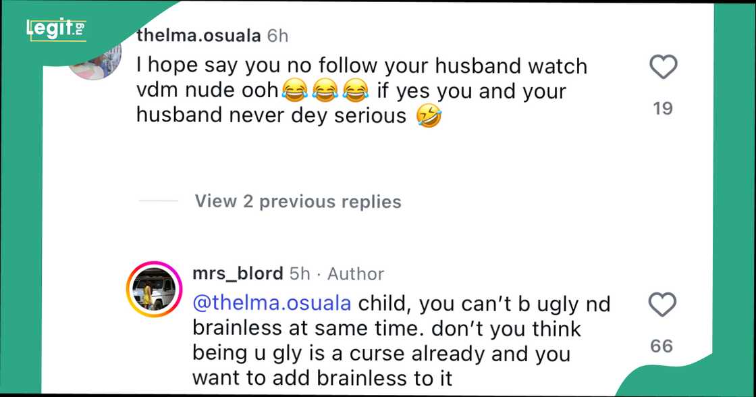Show the 19 likes on thelma's comment
756x397 pixels.
[x=663, y=108]
